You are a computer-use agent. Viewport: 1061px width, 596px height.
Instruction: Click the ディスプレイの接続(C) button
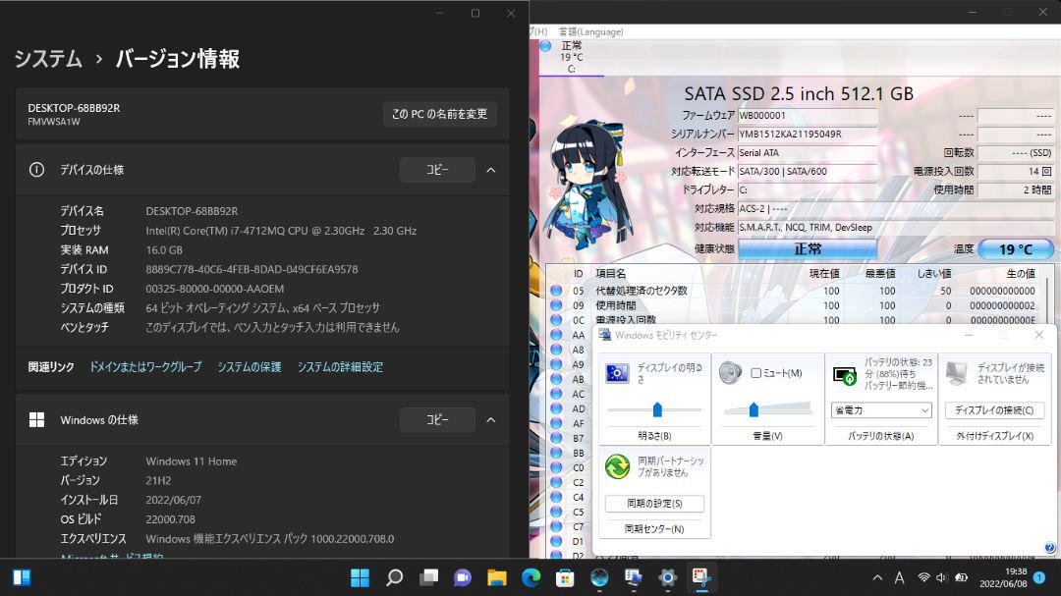(994, 410)
